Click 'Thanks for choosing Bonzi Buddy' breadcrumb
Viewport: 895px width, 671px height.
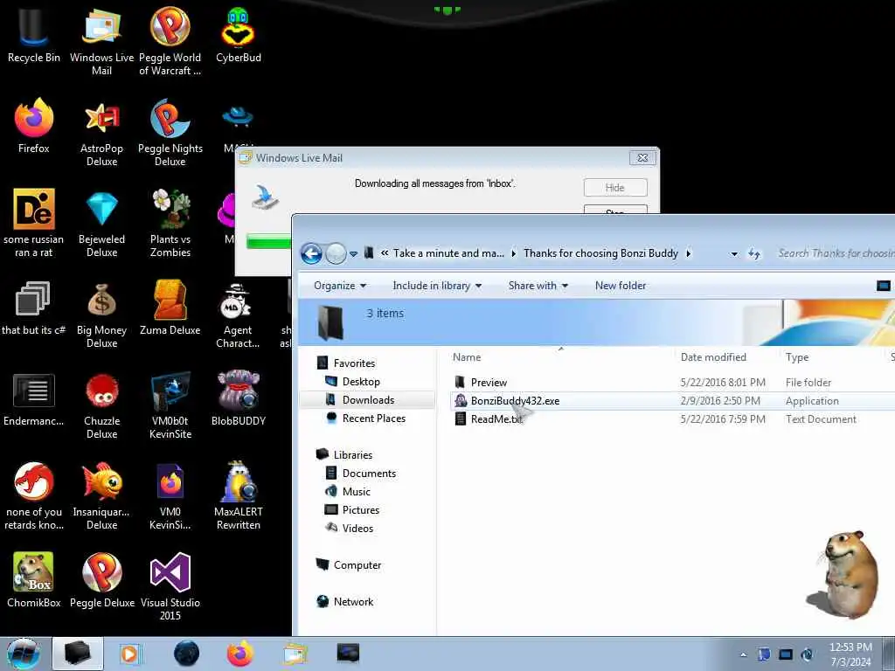coord(601,253)
